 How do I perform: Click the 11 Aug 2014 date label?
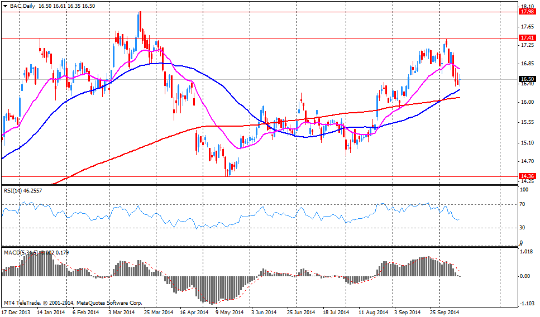point(372,313)
